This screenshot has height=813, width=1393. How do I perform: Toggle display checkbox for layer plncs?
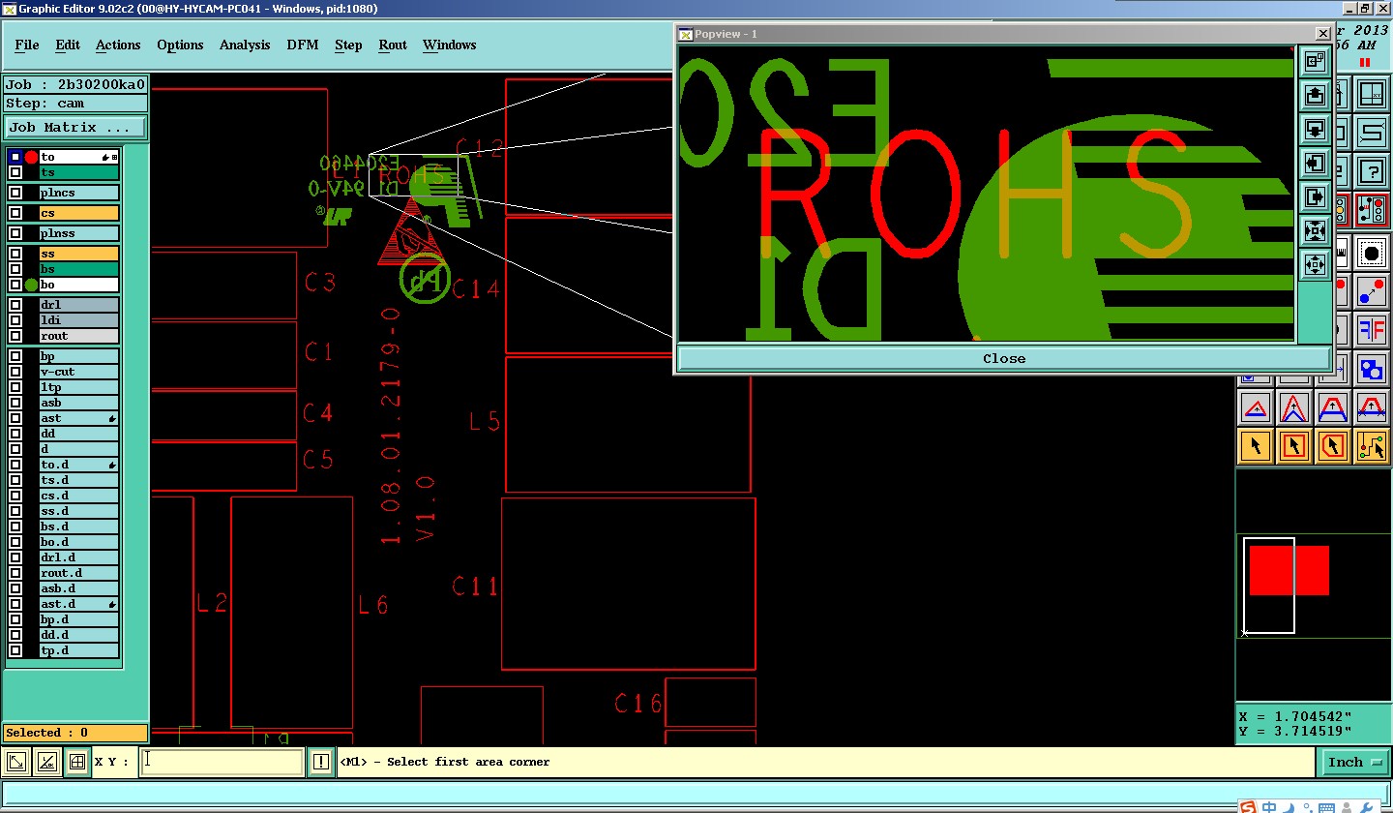click(15, 193)
